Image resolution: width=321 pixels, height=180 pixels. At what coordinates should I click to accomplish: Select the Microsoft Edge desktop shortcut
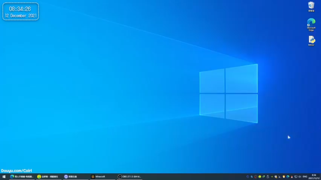click(311, 24)
